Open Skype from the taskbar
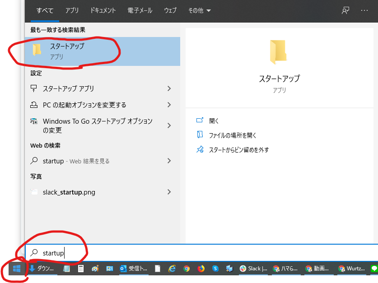 click(216, 269)
